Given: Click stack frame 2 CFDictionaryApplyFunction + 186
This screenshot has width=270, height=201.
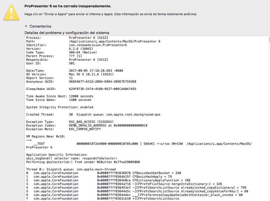Looking at the screenshot, I should coord(108,180).
